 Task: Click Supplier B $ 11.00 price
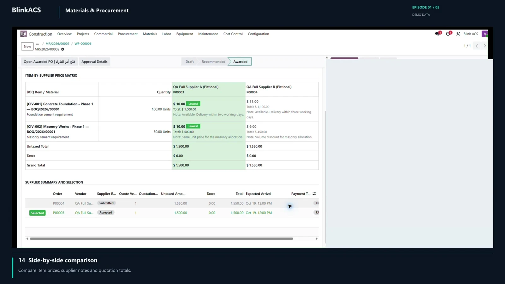tap(252, 102)
